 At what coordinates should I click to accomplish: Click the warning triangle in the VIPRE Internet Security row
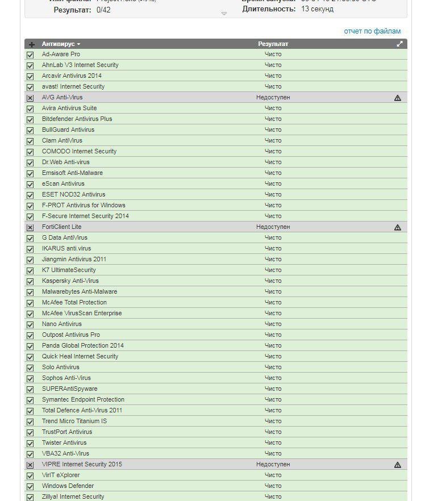click(x=397, y=465)
